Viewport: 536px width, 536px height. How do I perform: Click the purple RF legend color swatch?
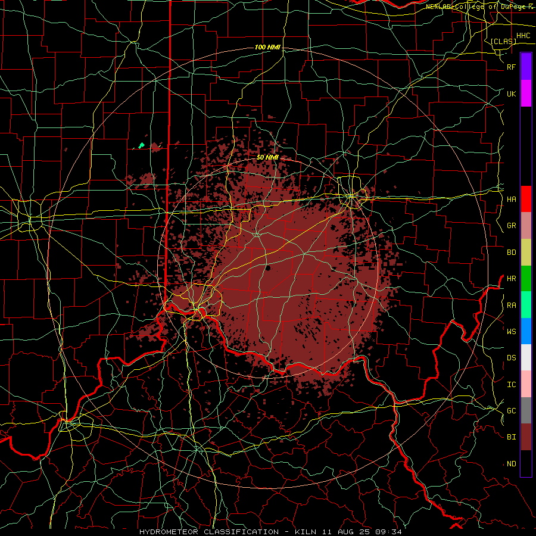[x=526, y=67]
